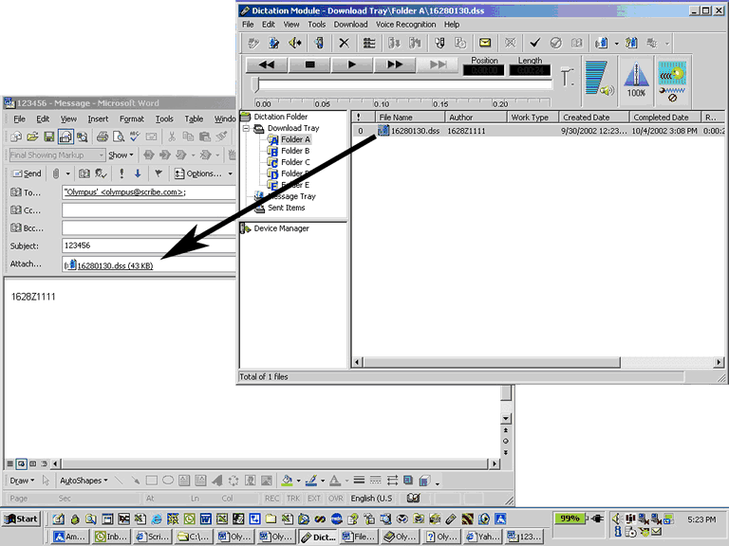This screenshot has width=729, height=546.
Task: Click the Windows Start button
Action: pyautogui.click(x=21, y=519)
